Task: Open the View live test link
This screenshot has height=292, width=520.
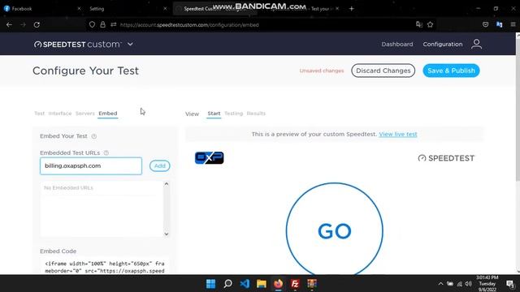Action: pyautogui.click(x=398, y=134)
